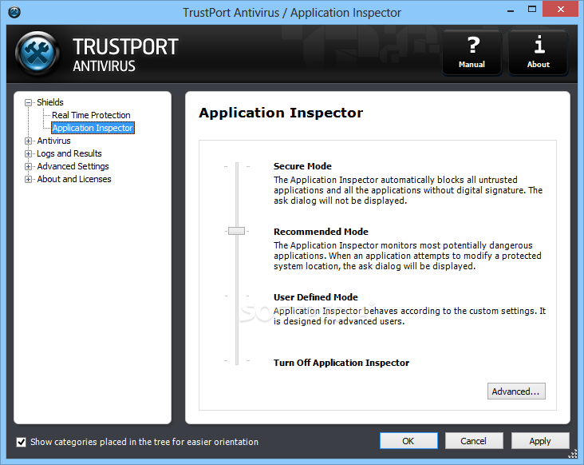Screen dimensions: 584x465
Task: Click the Apply button
Action: [x=540, y=441]
